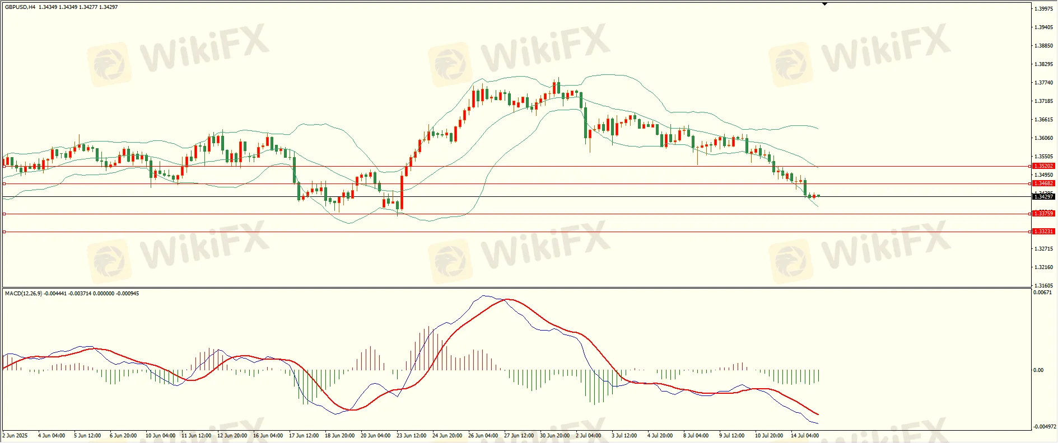This screenshot has width=1058, height=443.
Task: Click the 30 Jun 20:00 time label
Action: [554, 436]
